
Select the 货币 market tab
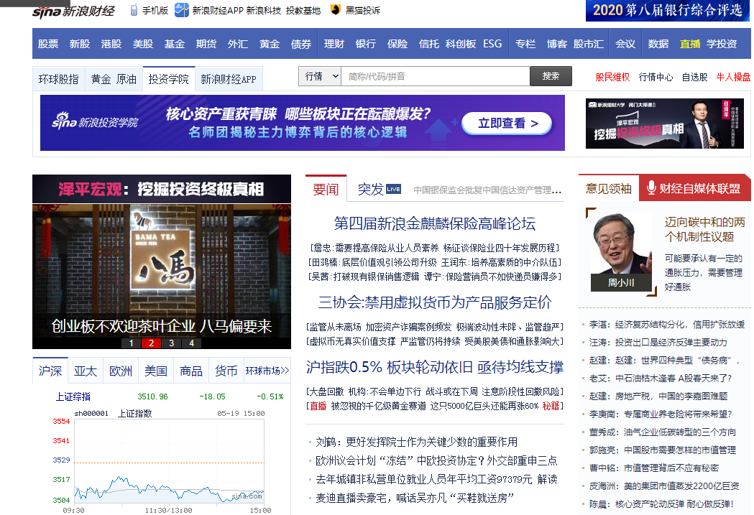pos(226,371)
